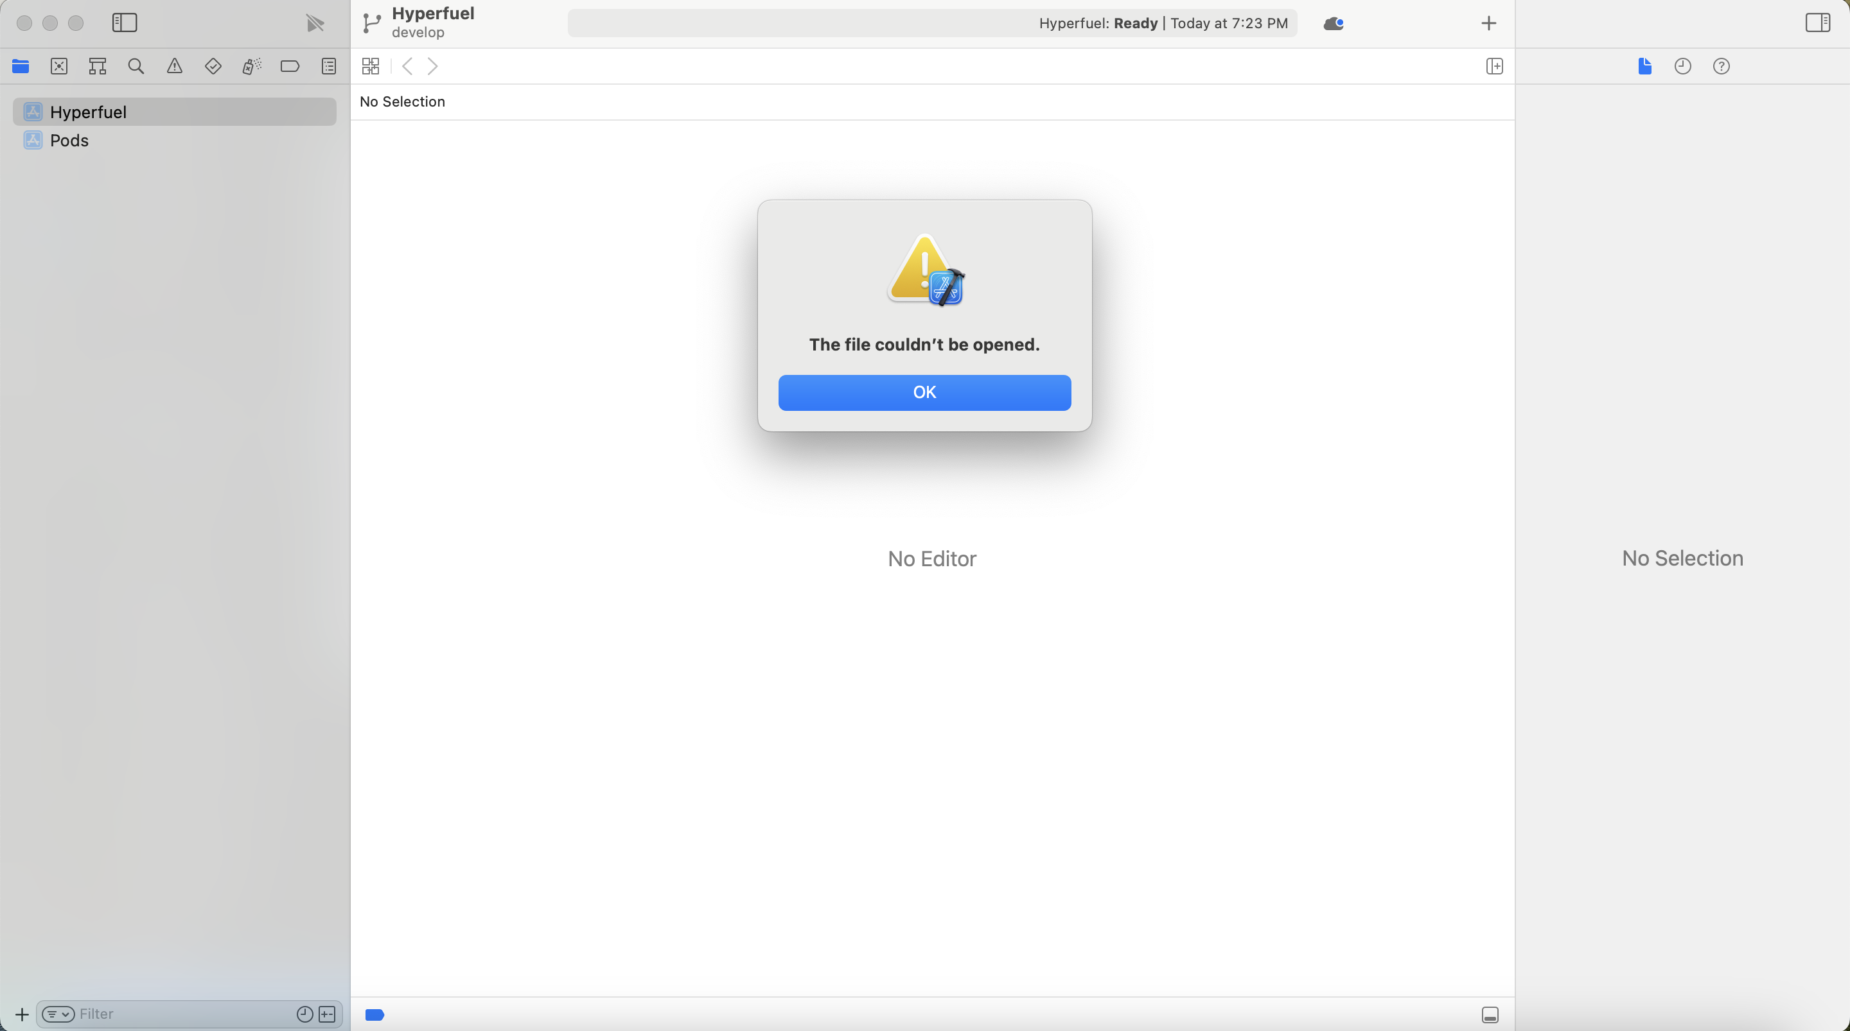Open the Project navigator folder tab
The height and width of the screenshot is (1031, 1850).
[21, 67]
